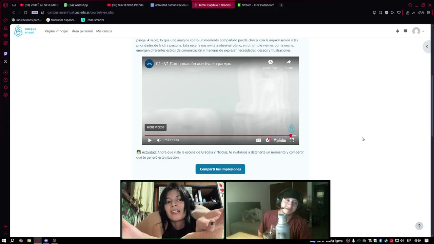
Task: Open sidebar history clock icon
Action: 5,80
